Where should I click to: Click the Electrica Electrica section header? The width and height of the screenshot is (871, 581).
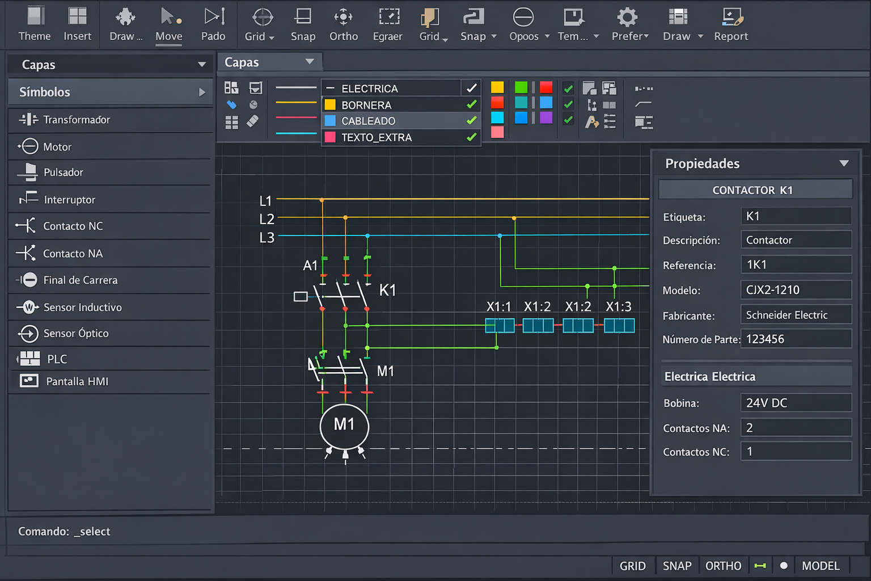click(756, 377)
